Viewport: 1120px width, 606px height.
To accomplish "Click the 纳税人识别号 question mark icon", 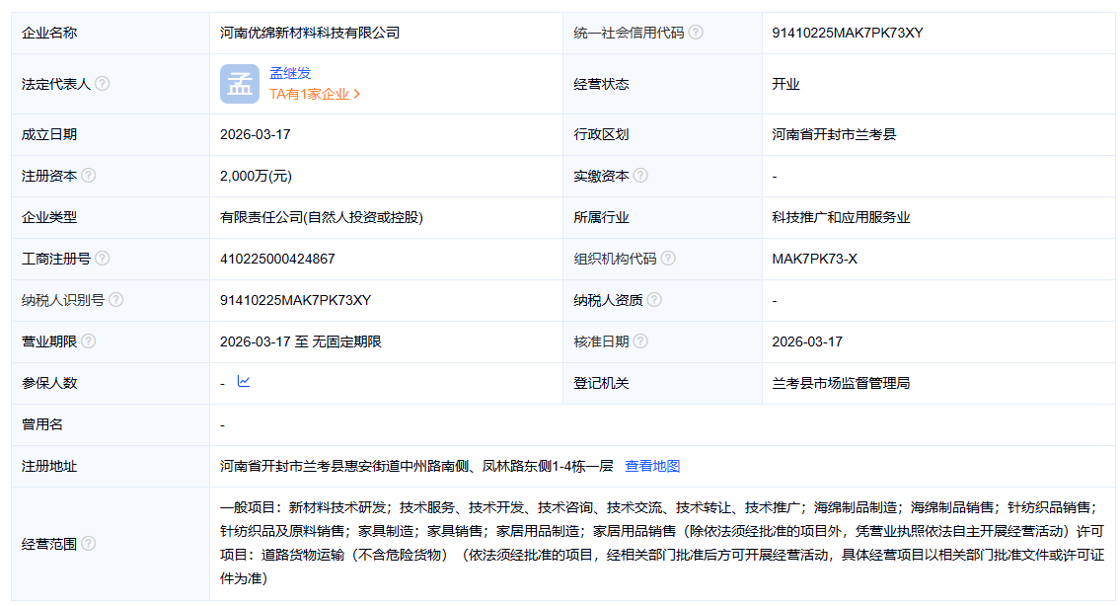I will (116, 300).
